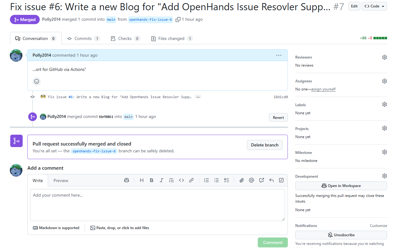Add a reaction with the smiley icon

[x=37, y=81]
